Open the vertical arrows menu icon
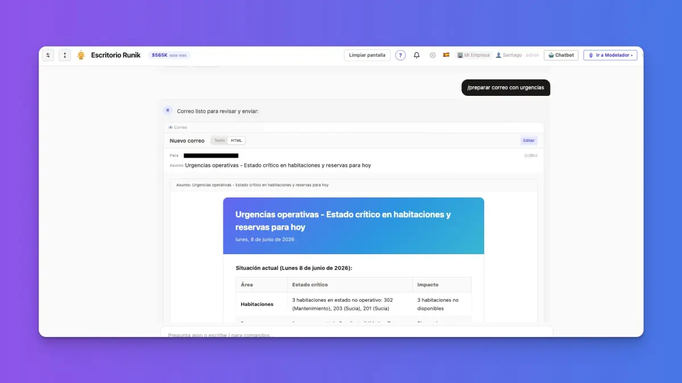This screenshot has height=383, width=682. click(65, 55)
